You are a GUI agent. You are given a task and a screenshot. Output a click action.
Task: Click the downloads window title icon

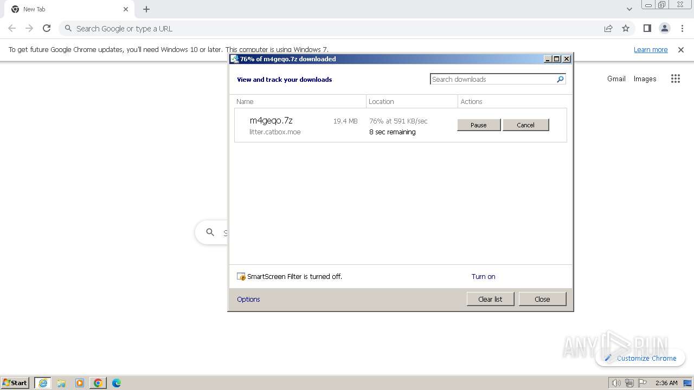(234, 59)
